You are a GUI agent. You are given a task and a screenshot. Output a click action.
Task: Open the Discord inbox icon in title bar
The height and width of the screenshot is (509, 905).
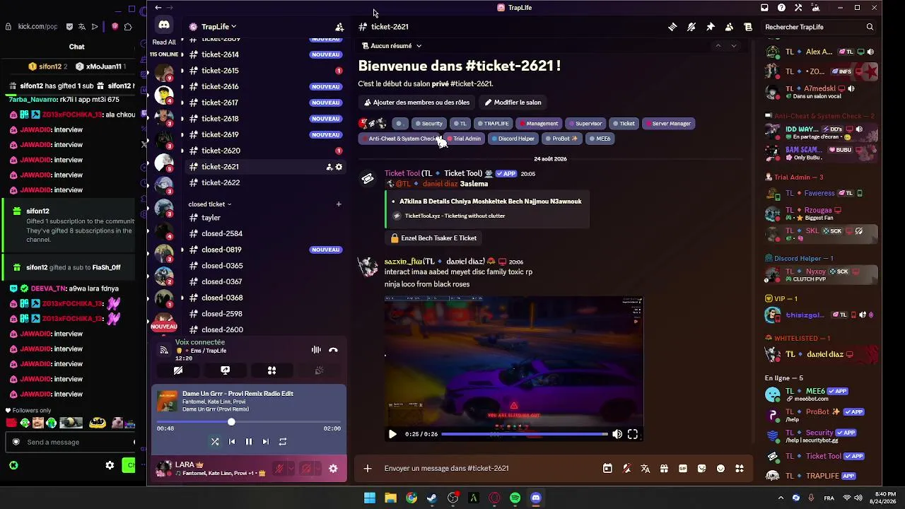pos(764,8)
